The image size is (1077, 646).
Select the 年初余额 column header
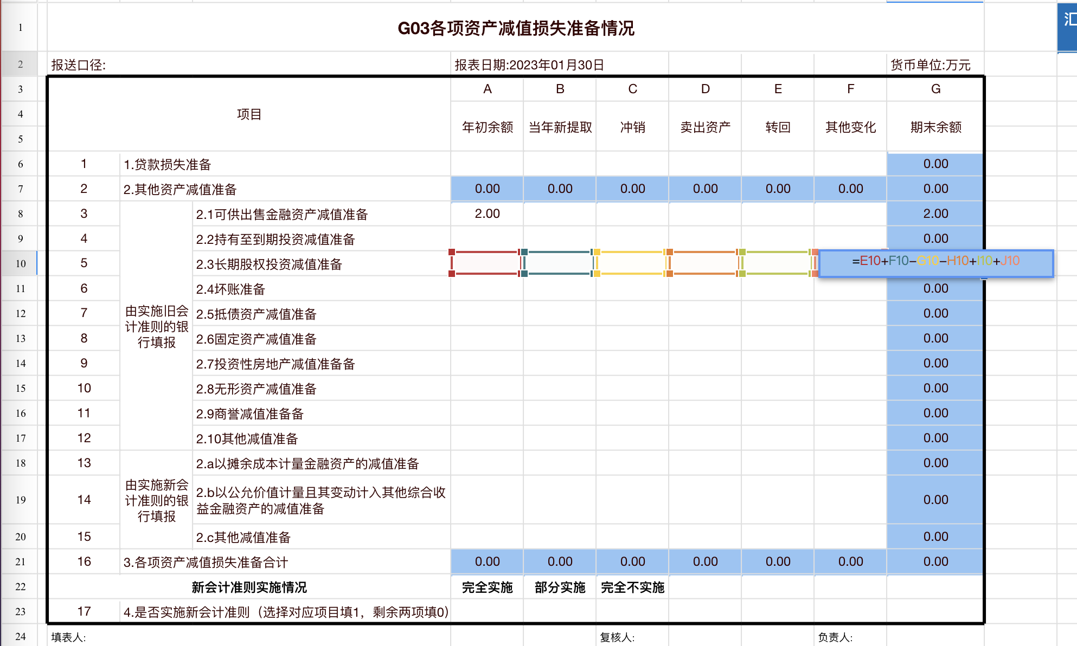pos(488,127)
